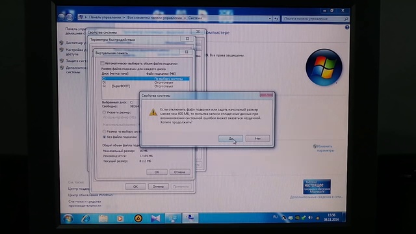Click the Изменить параметры link
The width and height of the screenshot is (416, 234).
coord(325,148)
